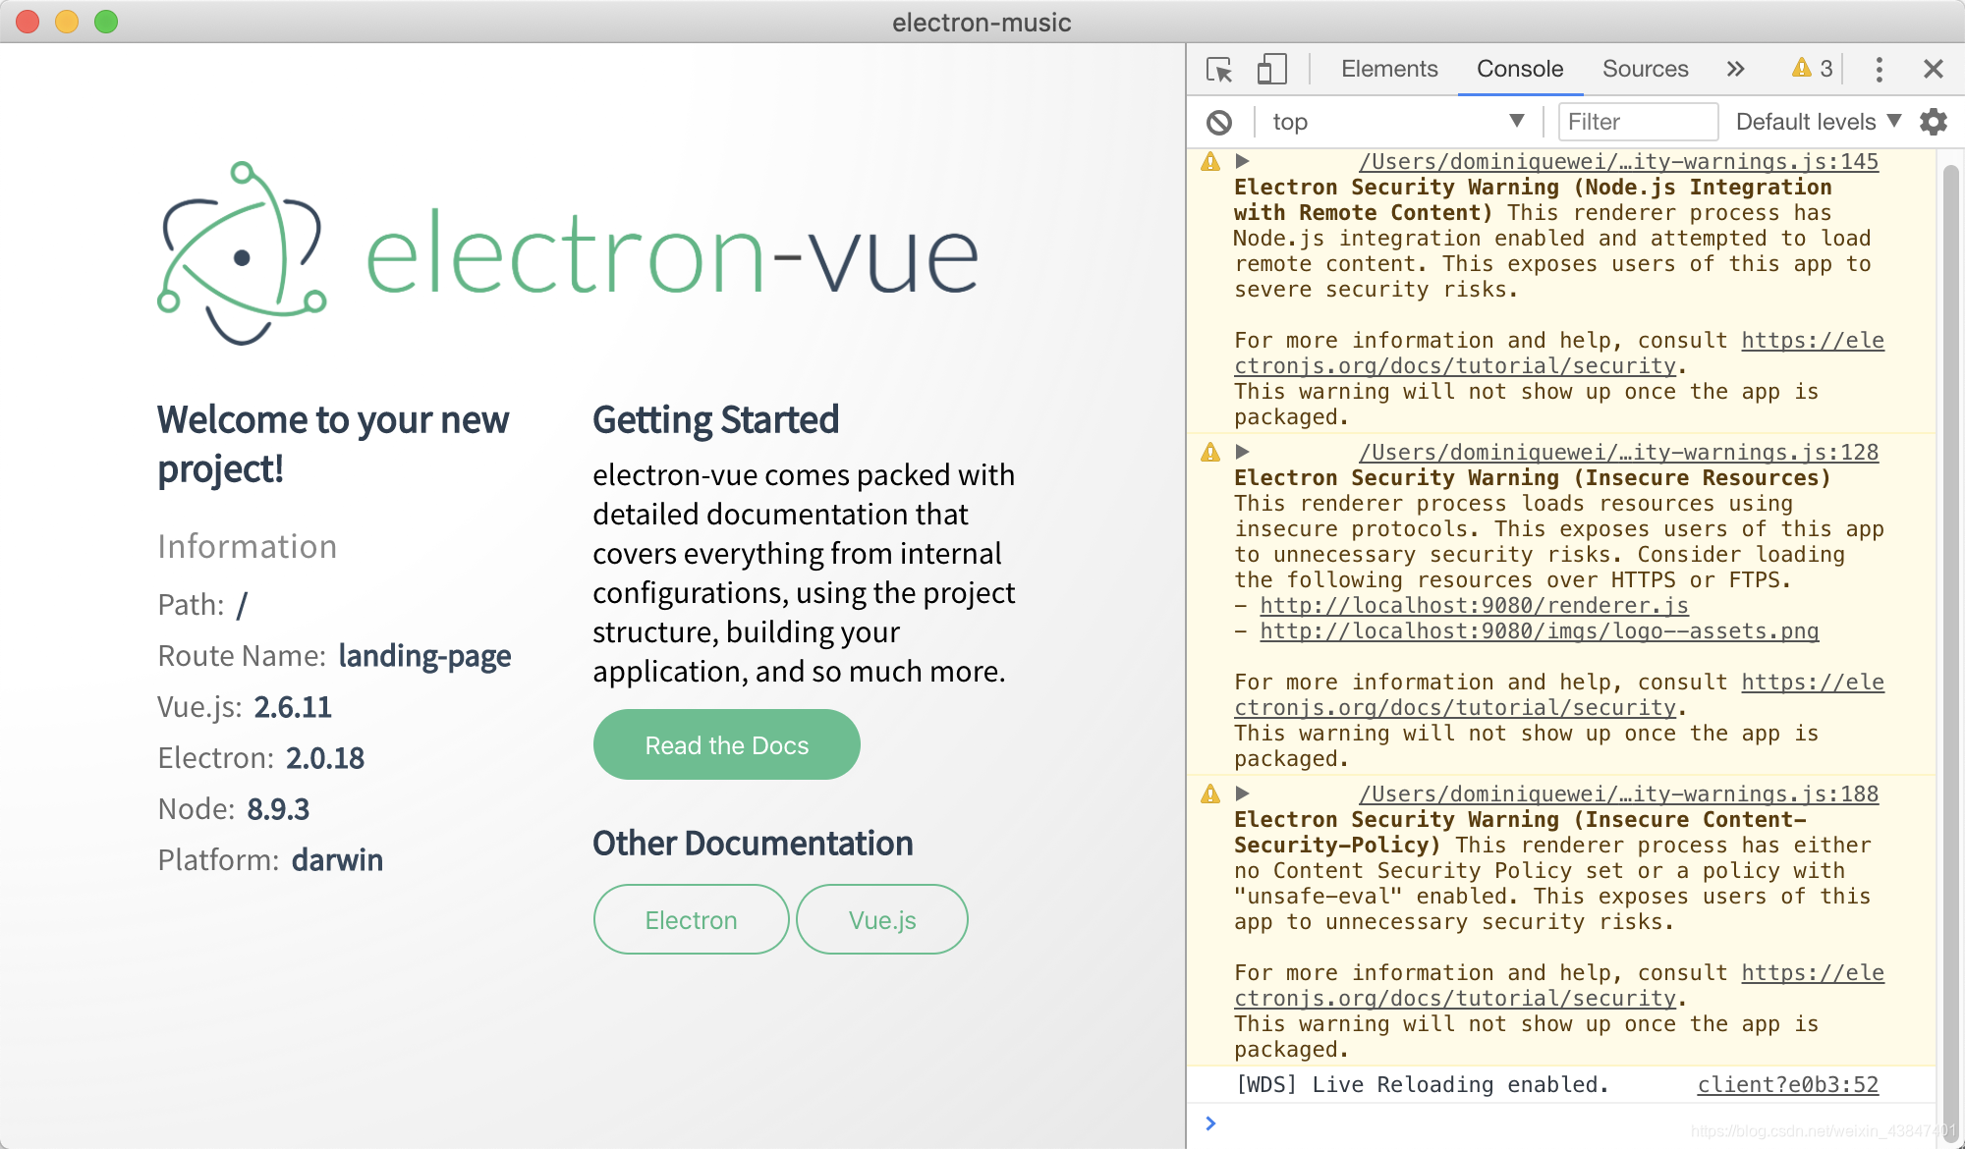This screenshot has width=1965, height=1149.
Task: Expand the Insecure Content-Security-Policy warning triangle
Action: [x=1242, y=793]
